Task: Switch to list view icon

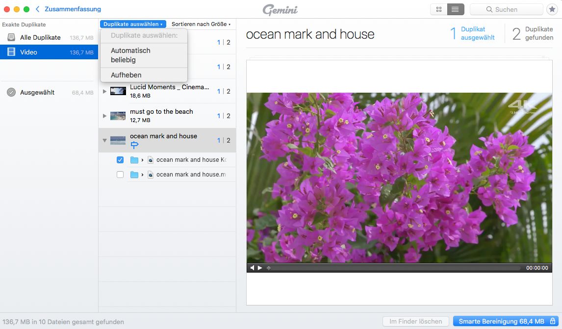Action: 455,9
